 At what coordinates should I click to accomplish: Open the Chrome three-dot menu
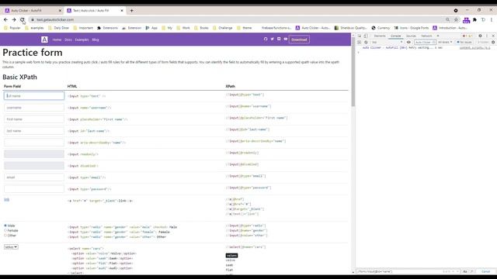(492, 19)
